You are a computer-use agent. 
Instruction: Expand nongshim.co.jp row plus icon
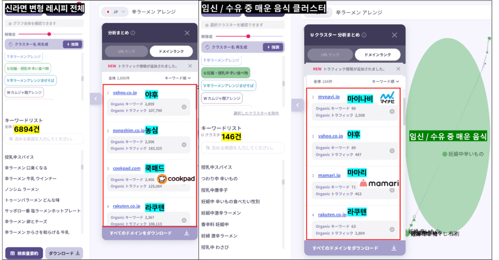tap(184, 145)
